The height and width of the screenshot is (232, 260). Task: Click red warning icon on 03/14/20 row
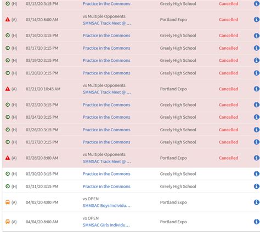click(x=8, y=19)
